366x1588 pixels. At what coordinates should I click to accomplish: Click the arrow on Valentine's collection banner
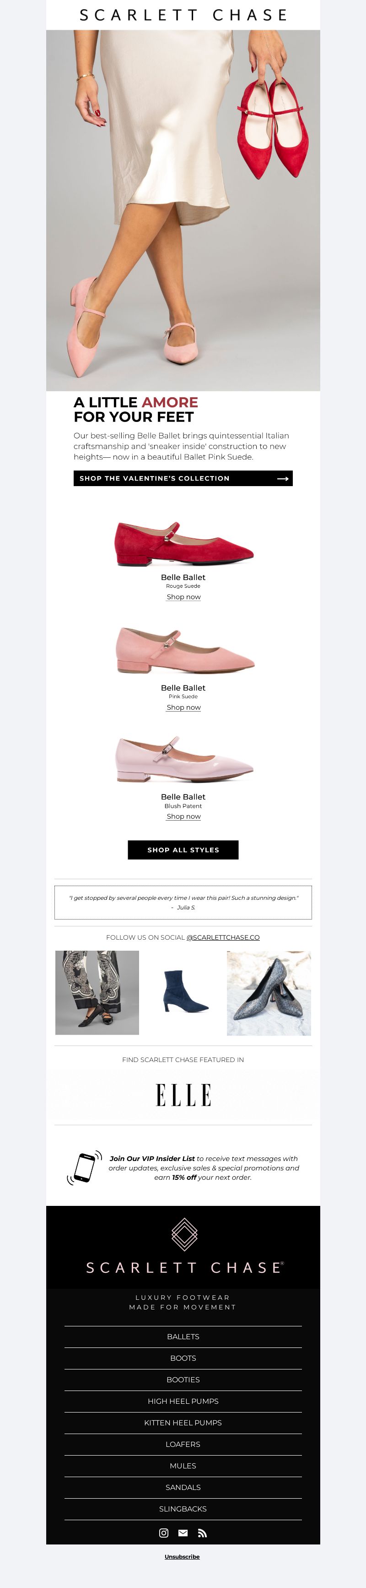coord(283,478)
